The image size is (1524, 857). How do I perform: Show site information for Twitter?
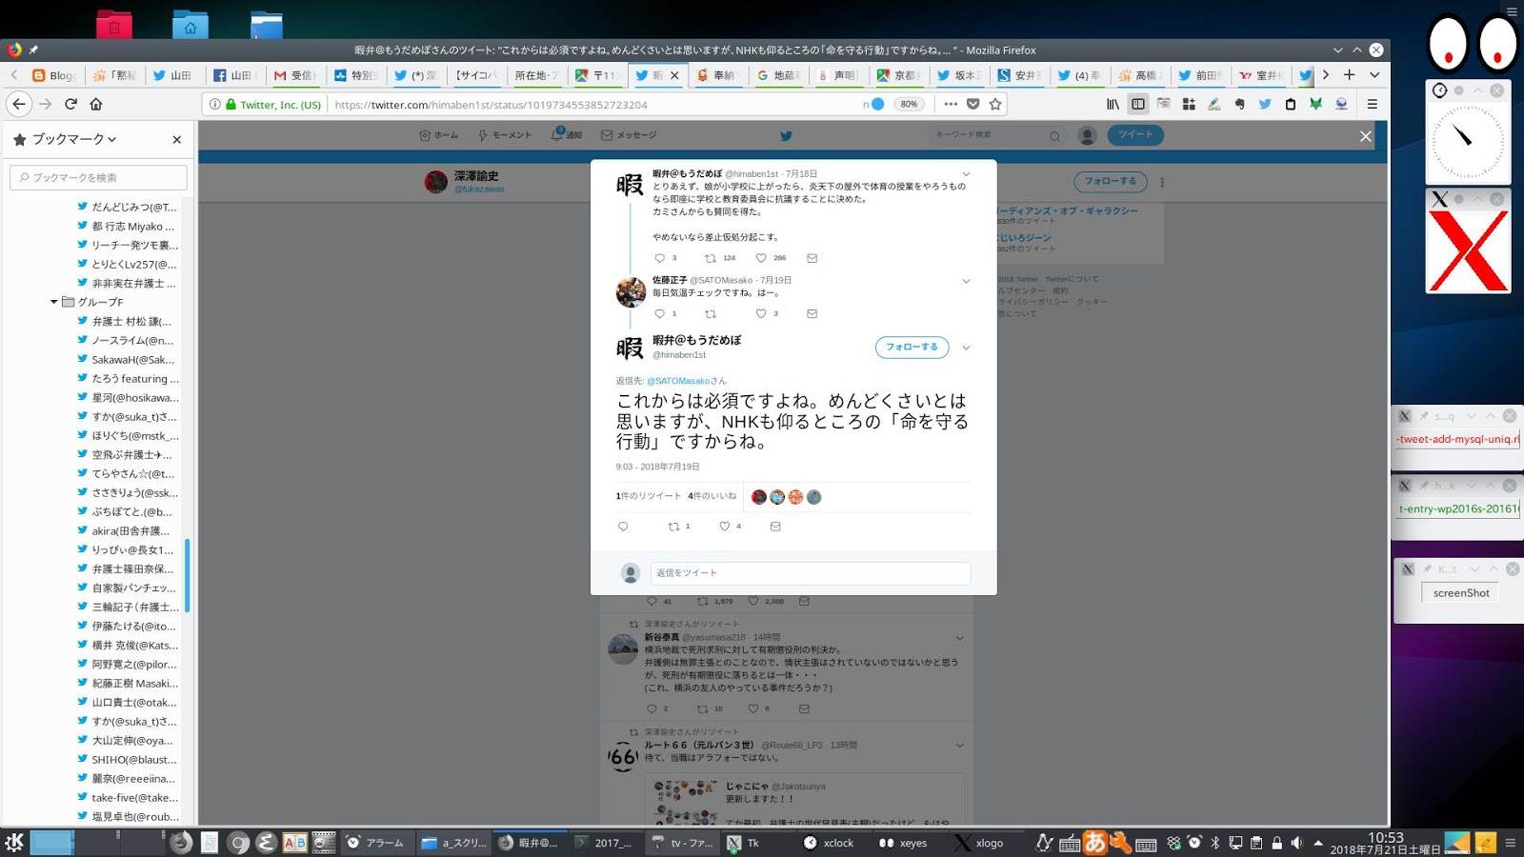(215, 104)
